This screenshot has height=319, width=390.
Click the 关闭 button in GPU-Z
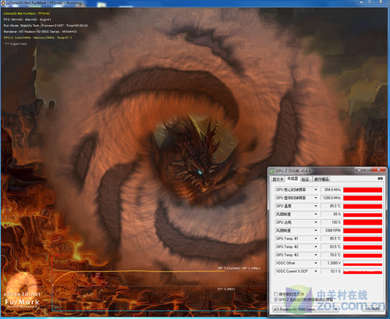pyautogui.click(x=373, y=308)
